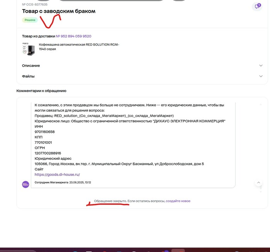
Task: Open the Кофемашина RED SOLUTION RCM-1540 product name
Action: tap(79, 47)
